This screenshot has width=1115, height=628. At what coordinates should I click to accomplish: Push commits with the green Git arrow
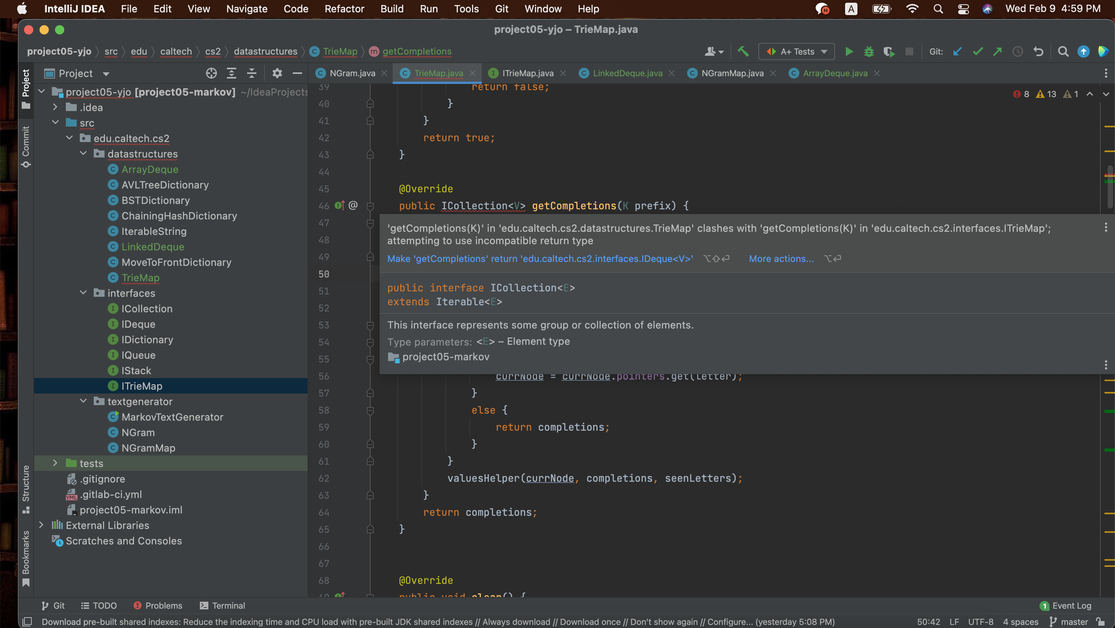point(997,51)
